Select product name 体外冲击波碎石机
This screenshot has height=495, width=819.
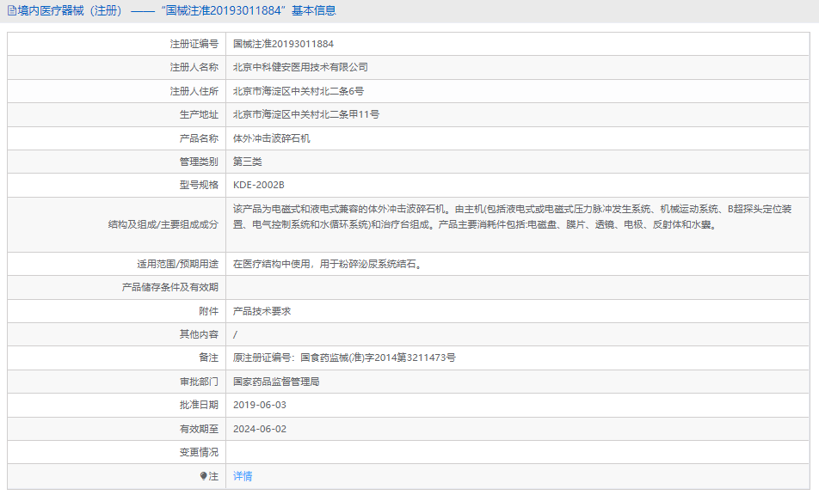point(271,138)
